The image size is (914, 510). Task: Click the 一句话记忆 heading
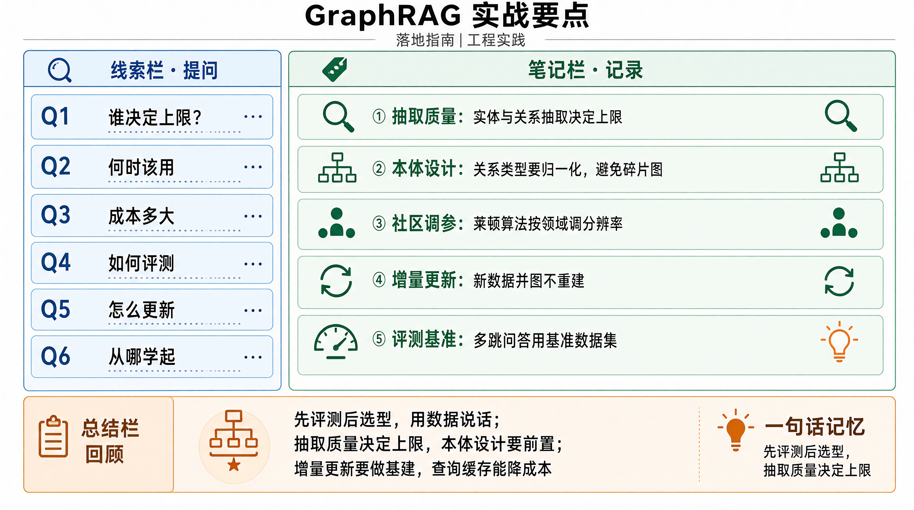pos(815,426)
